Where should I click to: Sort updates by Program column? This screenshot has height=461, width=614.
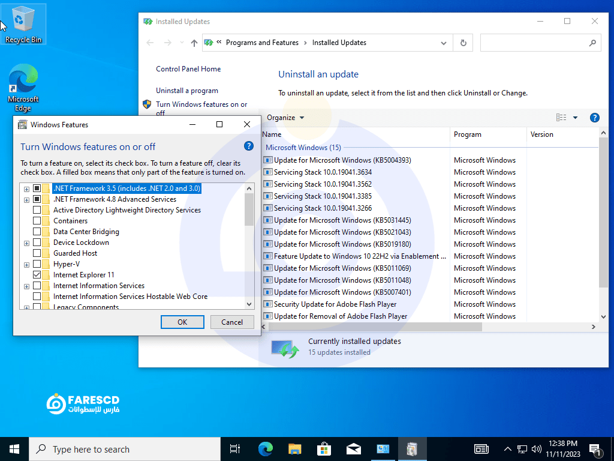pyautogui.click(x=488, y=134)
